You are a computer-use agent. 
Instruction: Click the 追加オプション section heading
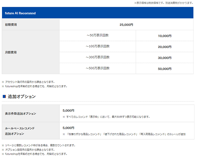(x=22, y=96)
